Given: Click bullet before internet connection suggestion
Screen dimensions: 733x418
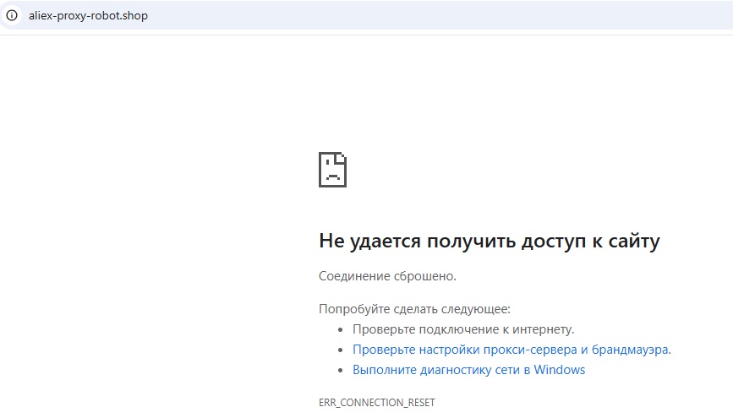Looking at the screenshot, I should (341, 329).
